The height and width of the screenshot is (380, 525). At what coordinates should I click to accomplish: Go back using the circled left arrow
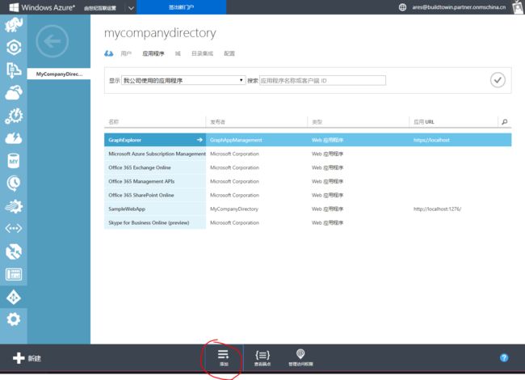(x=52, y=41)
